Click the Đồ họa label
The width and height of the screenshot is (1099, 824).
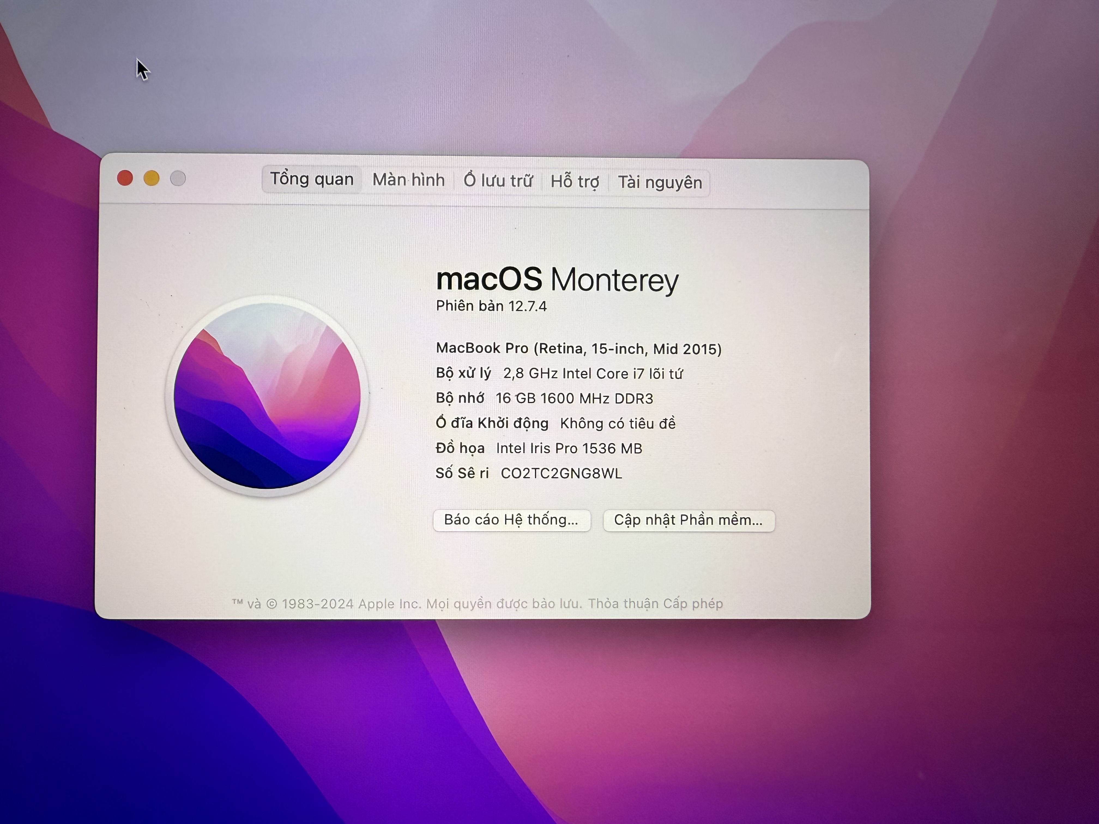click(460, 449)
